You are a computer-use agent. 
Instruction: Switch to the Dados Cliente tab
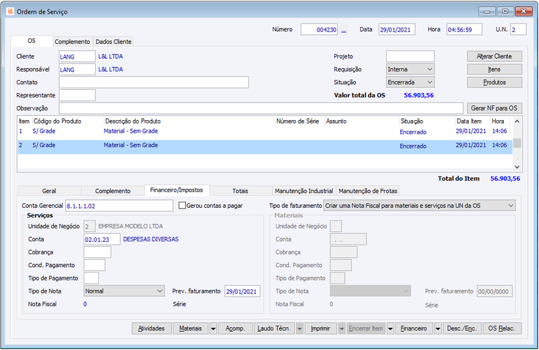coord(113,42)
